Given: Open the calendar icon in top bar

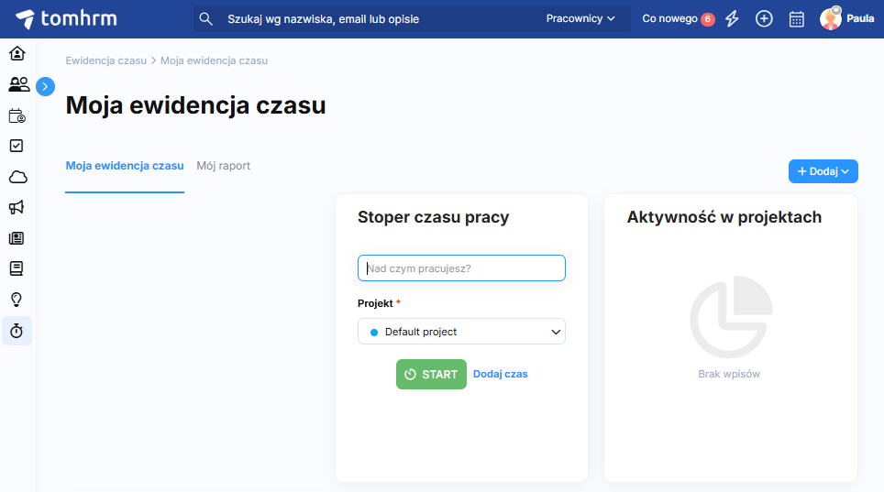Looking at the screenshot, I should coord(797,18).
